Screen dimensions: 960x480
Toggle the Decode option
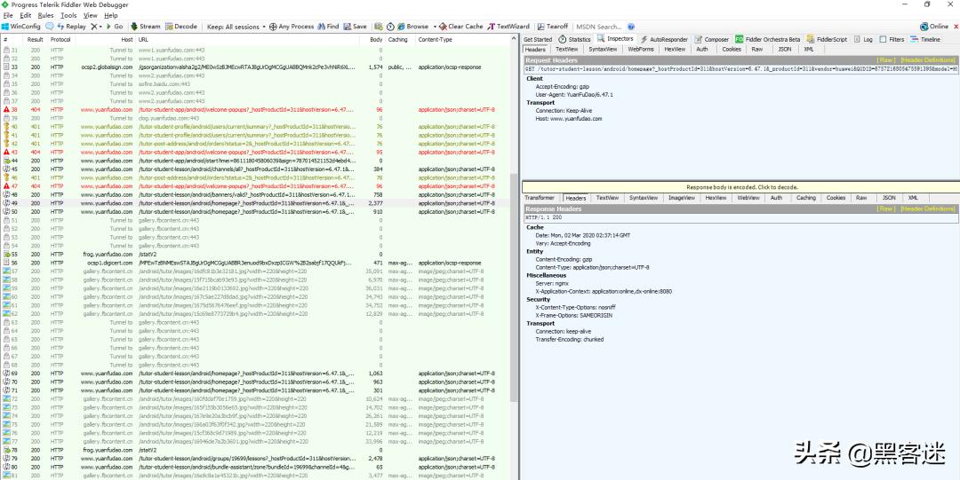click(181, 27)
